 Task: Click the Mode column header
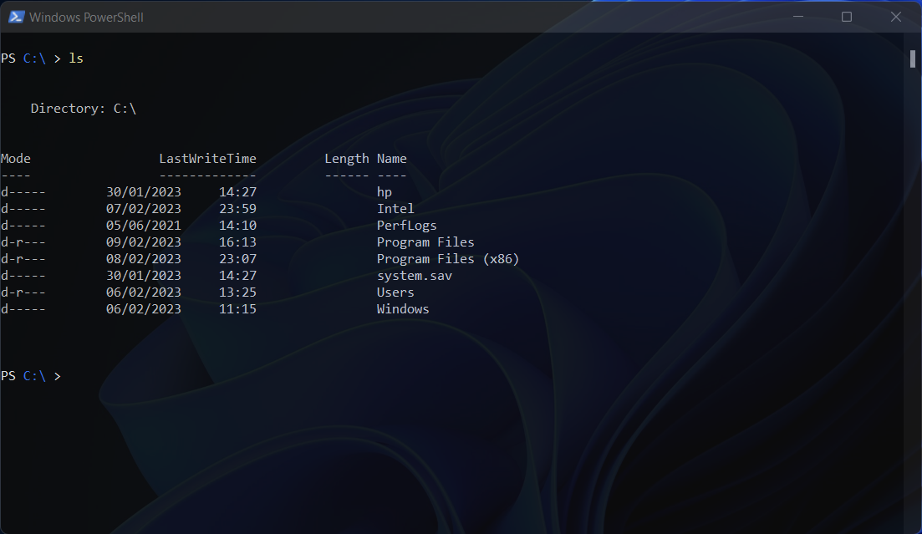17,158
